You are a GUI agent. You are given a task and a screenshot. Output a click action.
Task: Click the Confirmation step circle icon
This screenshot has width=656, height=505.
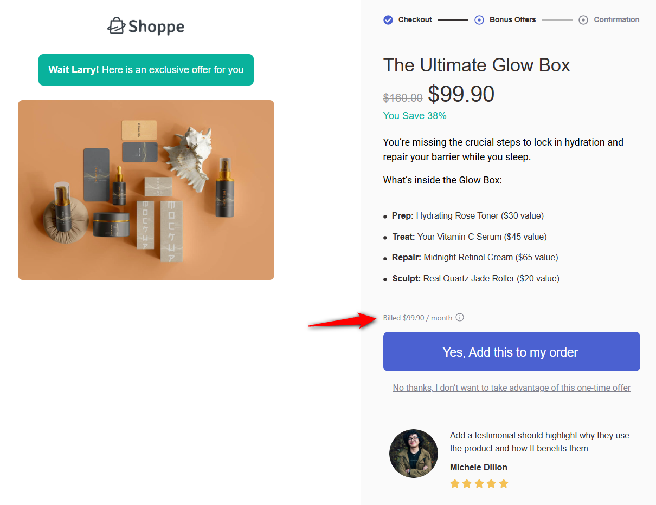tap(583, 19)
